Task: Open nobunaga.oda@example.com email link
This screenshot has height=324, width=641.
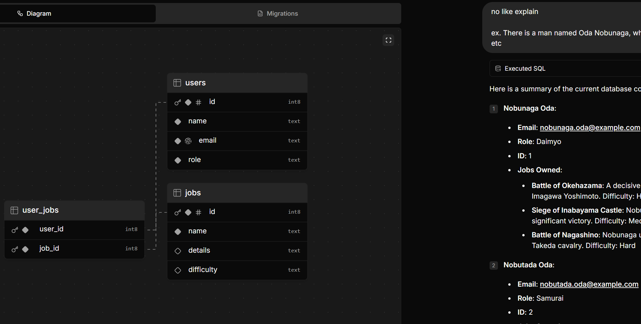Action: point(590,128)
